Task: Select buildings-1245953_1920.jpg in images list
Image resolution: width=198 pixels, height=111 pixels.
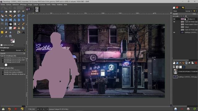Action: pyautogui.click(x=185, y=77)
